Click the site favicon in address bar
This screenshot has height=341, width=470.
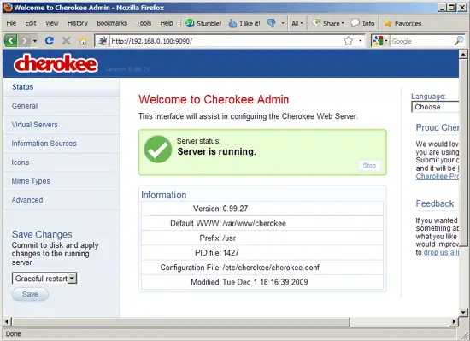pyautogui.click(x=103, y=41)
